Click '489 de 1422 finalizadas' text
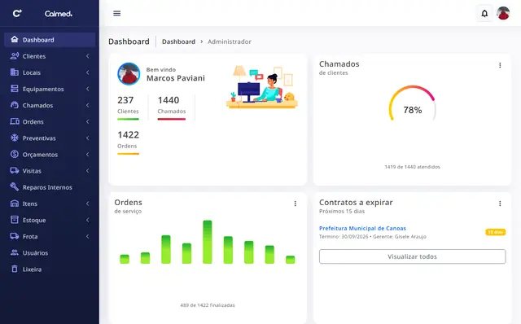 208,305
